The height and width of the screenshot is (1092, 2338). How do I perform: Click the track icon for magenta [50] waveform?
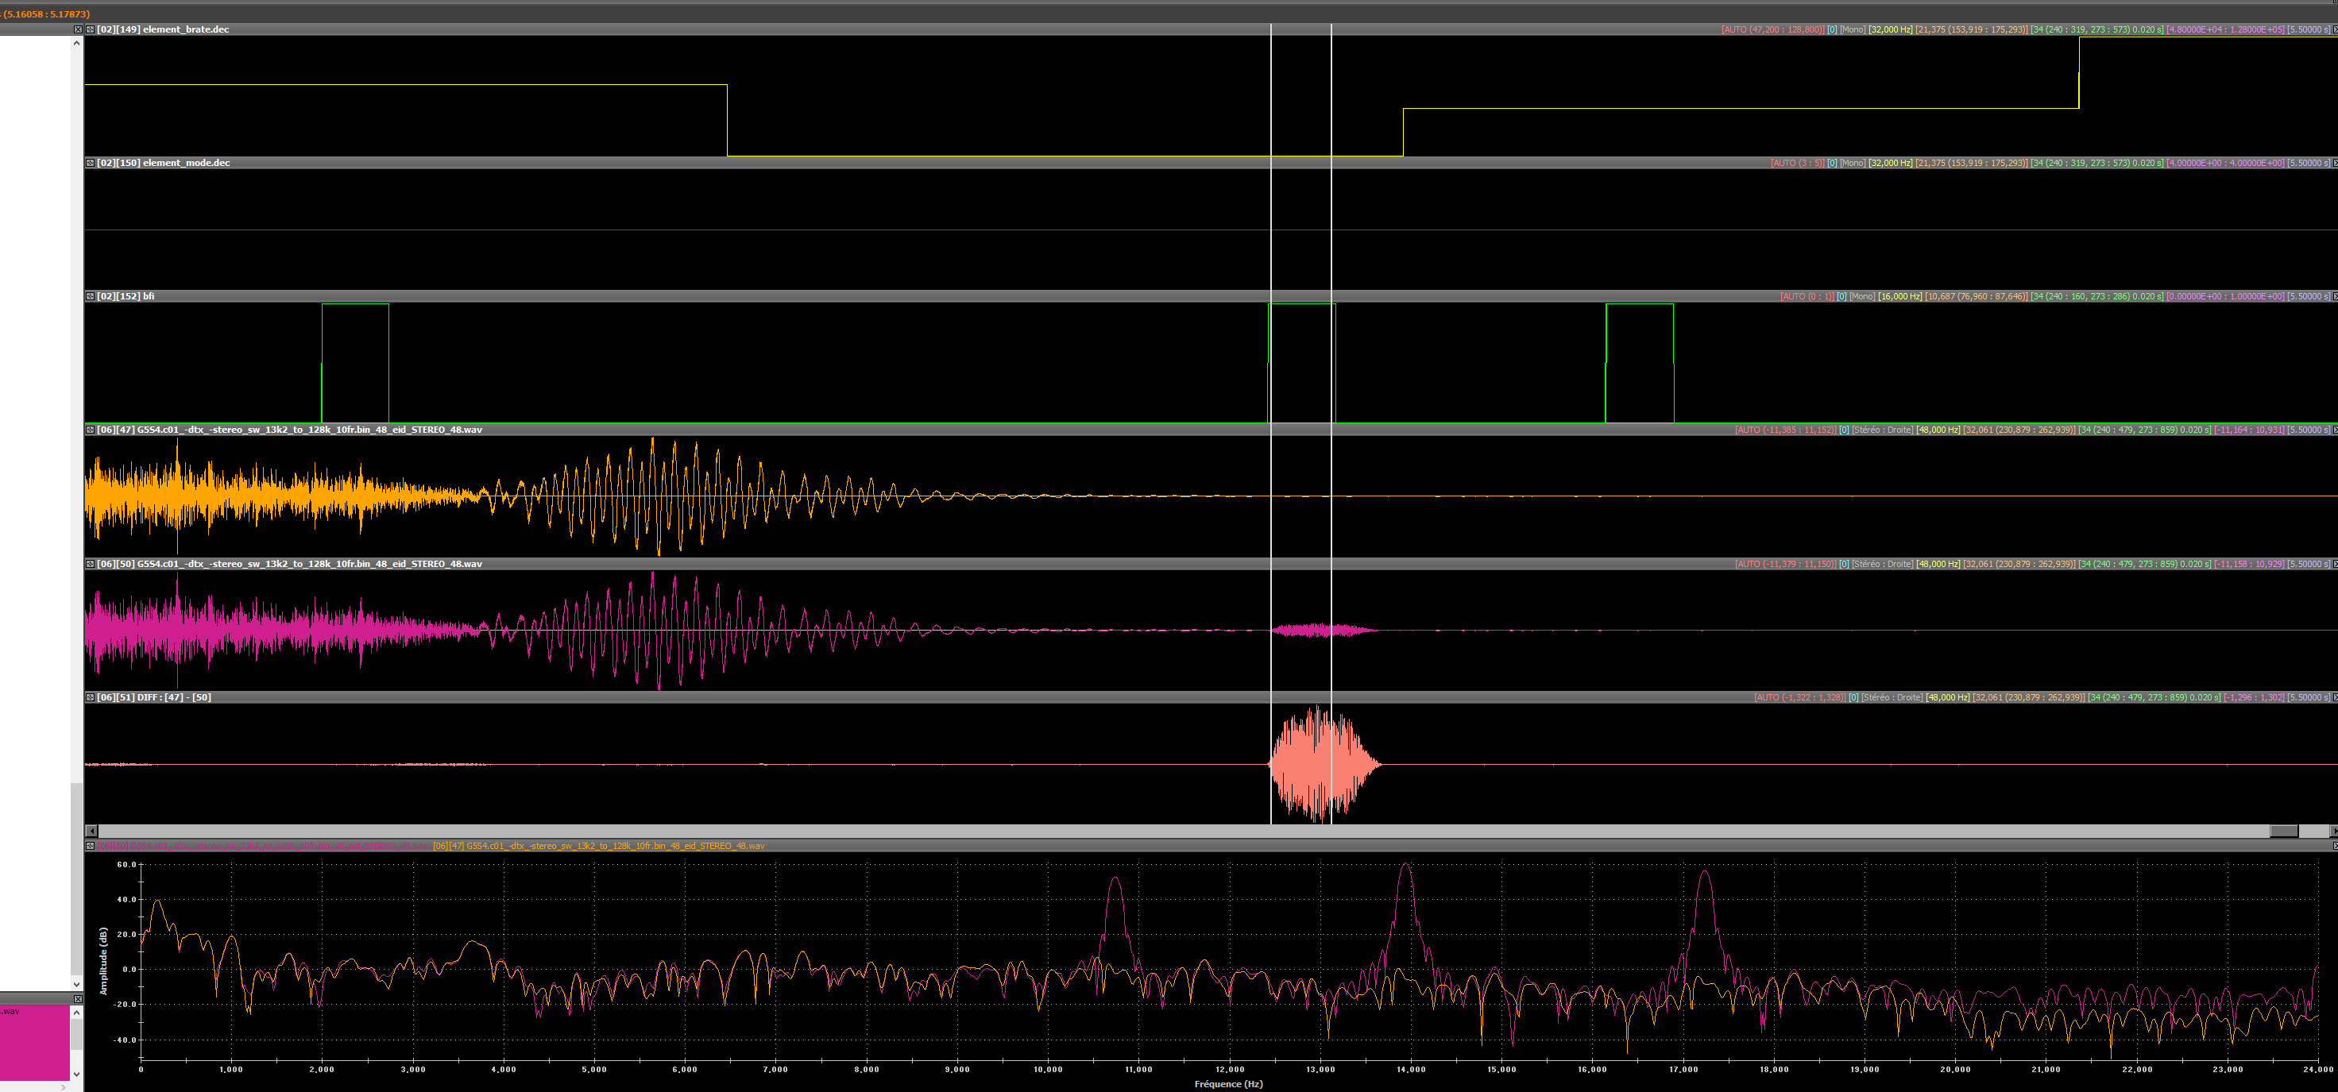coord(90,564)
